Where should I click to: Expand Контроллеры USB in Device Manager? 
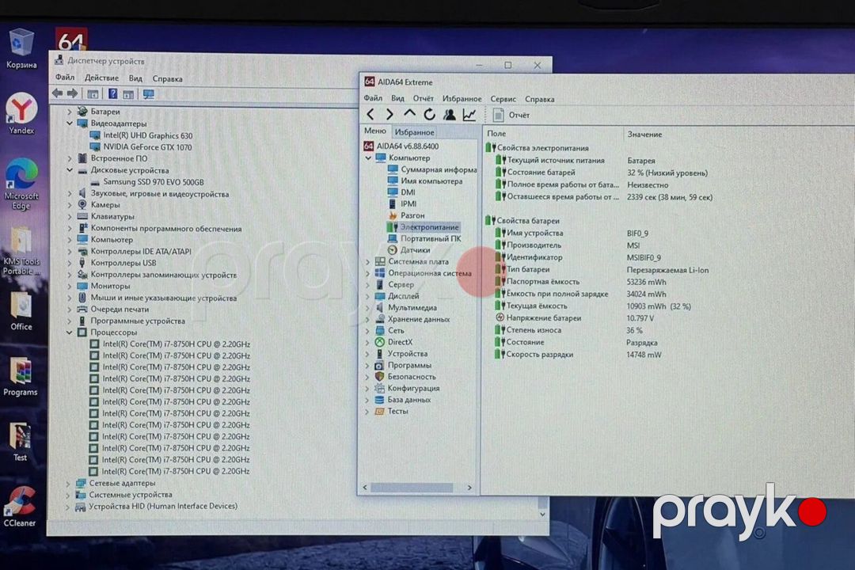[x=69, y=263]
